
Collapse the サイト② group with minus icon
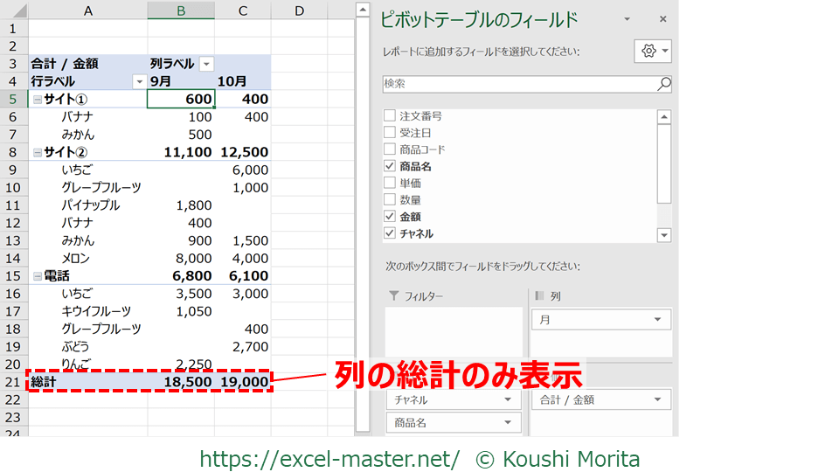pyautogui.click(x=38, y=152)
